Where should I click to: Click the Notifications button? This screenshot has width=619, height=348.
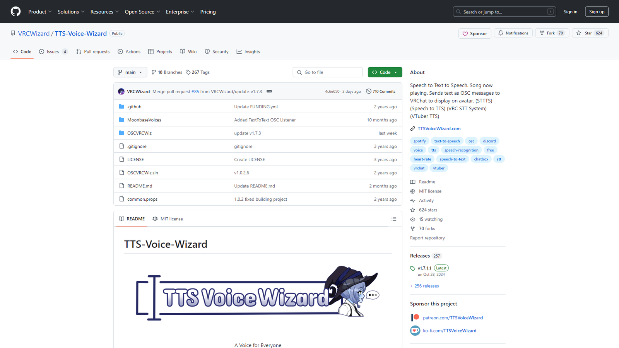click(x=513, y=33)
